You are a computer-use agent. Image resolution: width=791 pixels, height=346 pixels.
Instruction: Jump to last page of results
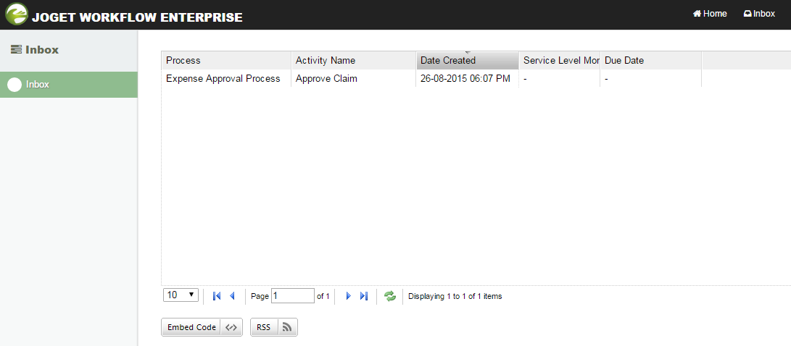coord(364,296)
